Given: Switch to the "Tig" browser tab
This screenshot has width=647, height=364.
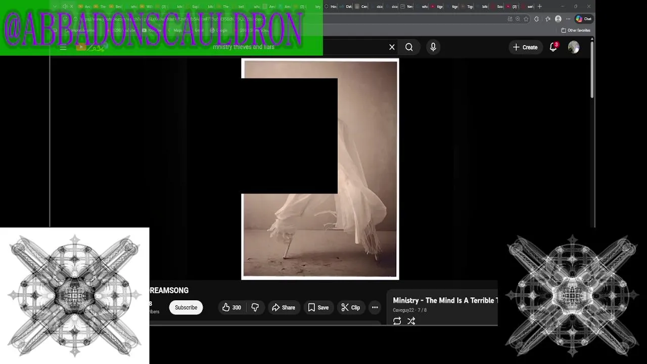Looking at the screenshot, I should click(x=467, y=7).
